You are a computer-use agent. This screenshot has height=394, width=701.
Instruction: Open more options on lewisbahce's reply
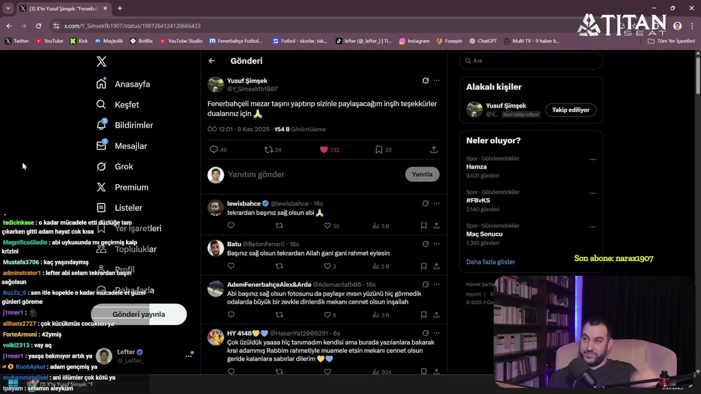pos(436,204)
